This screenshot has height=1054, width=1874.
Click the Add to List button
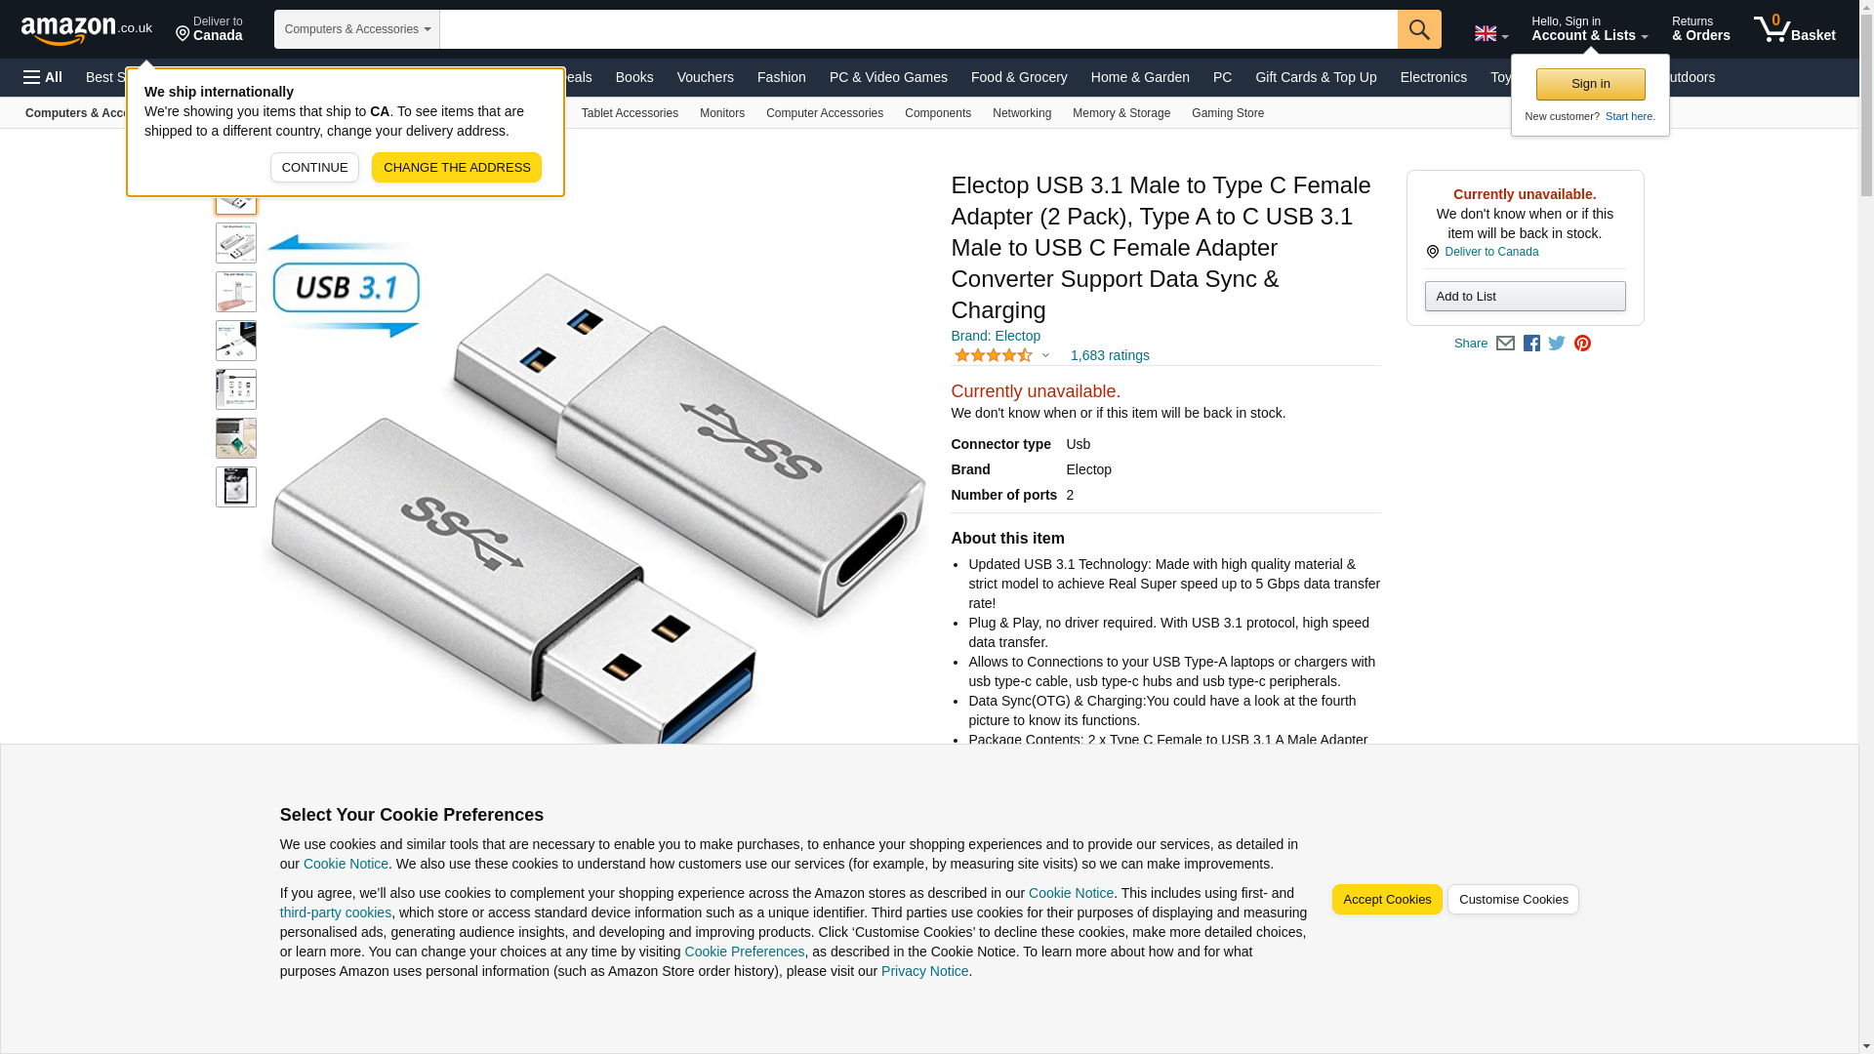pyautogui.click(x=1525, y=297)
